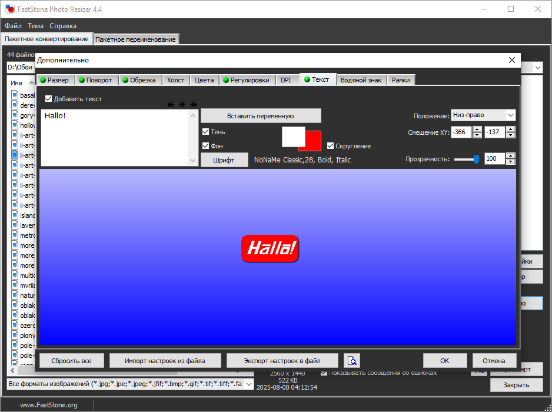The width and height of the screenshot is (552, 412).
Task: Switch to the Холст tab
Action: 176,80
